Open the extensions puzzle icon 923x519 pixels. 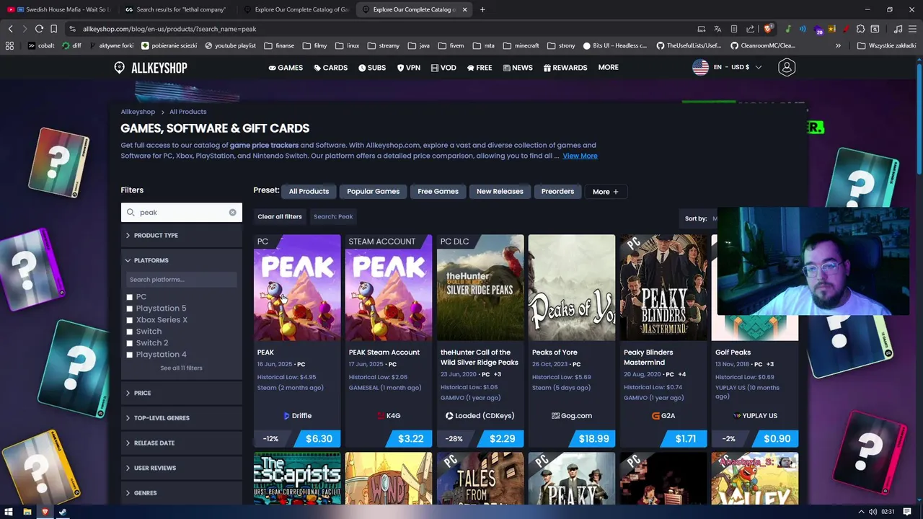860,29
